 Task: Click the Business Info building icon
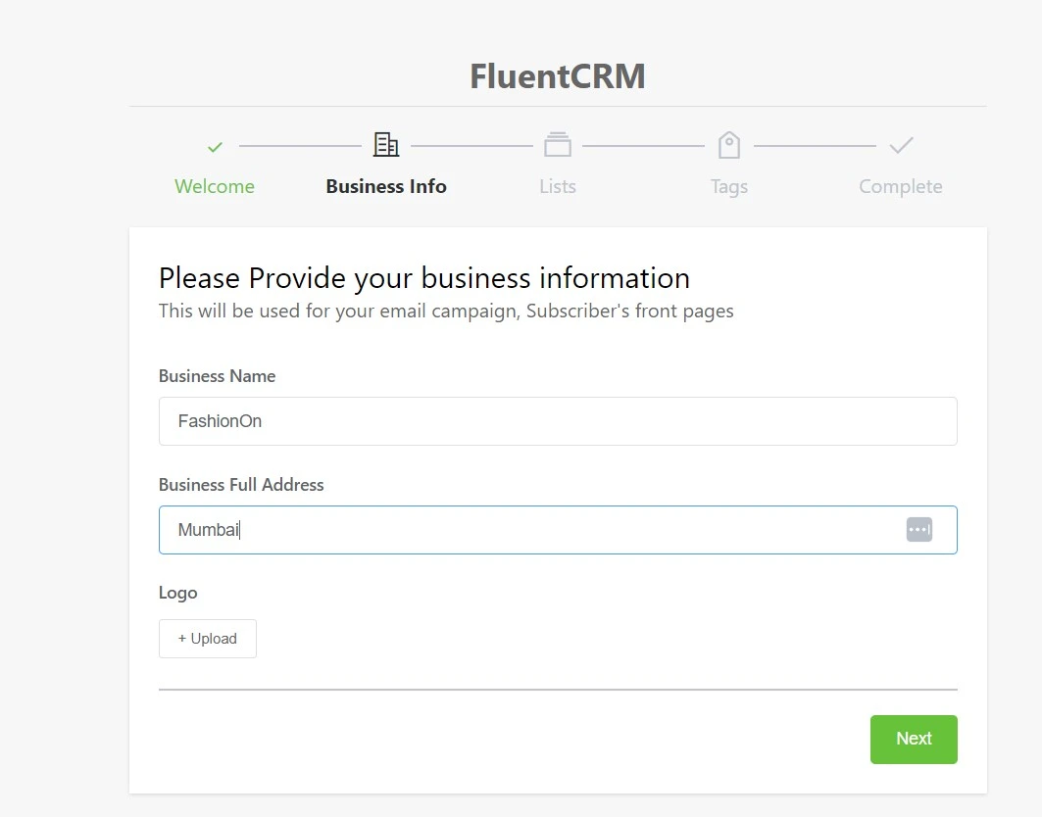386,145
